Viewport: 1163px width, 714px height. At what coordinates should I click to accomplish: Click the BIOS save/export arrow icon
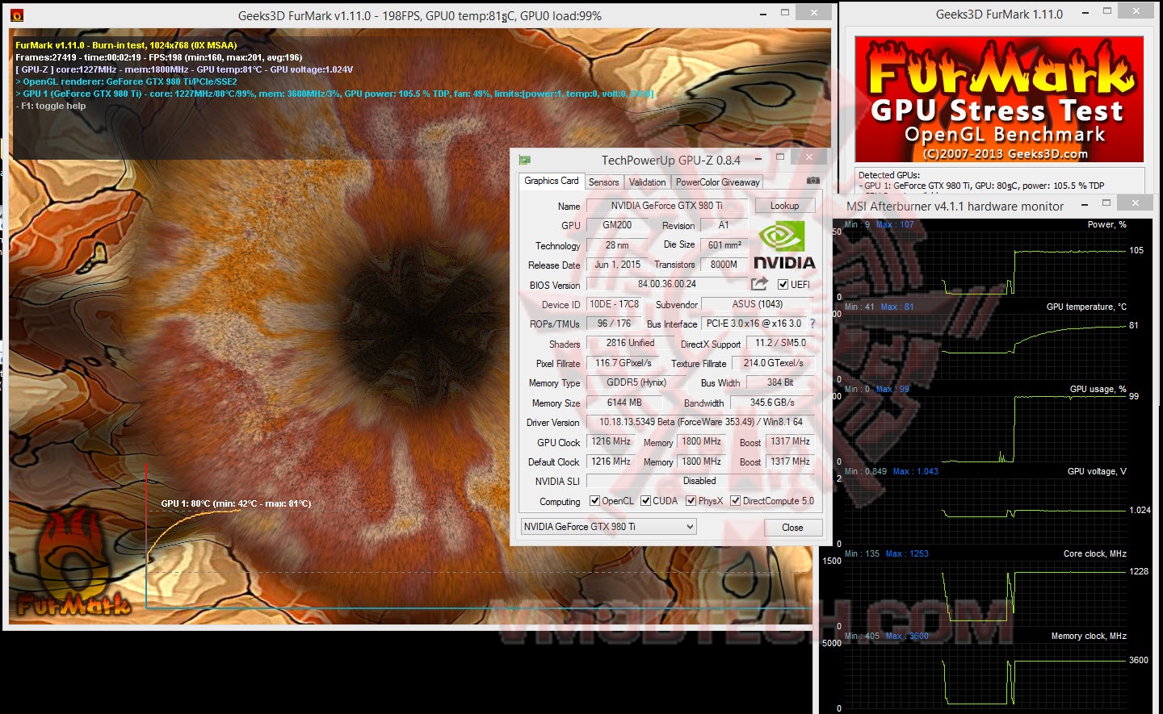759,283
